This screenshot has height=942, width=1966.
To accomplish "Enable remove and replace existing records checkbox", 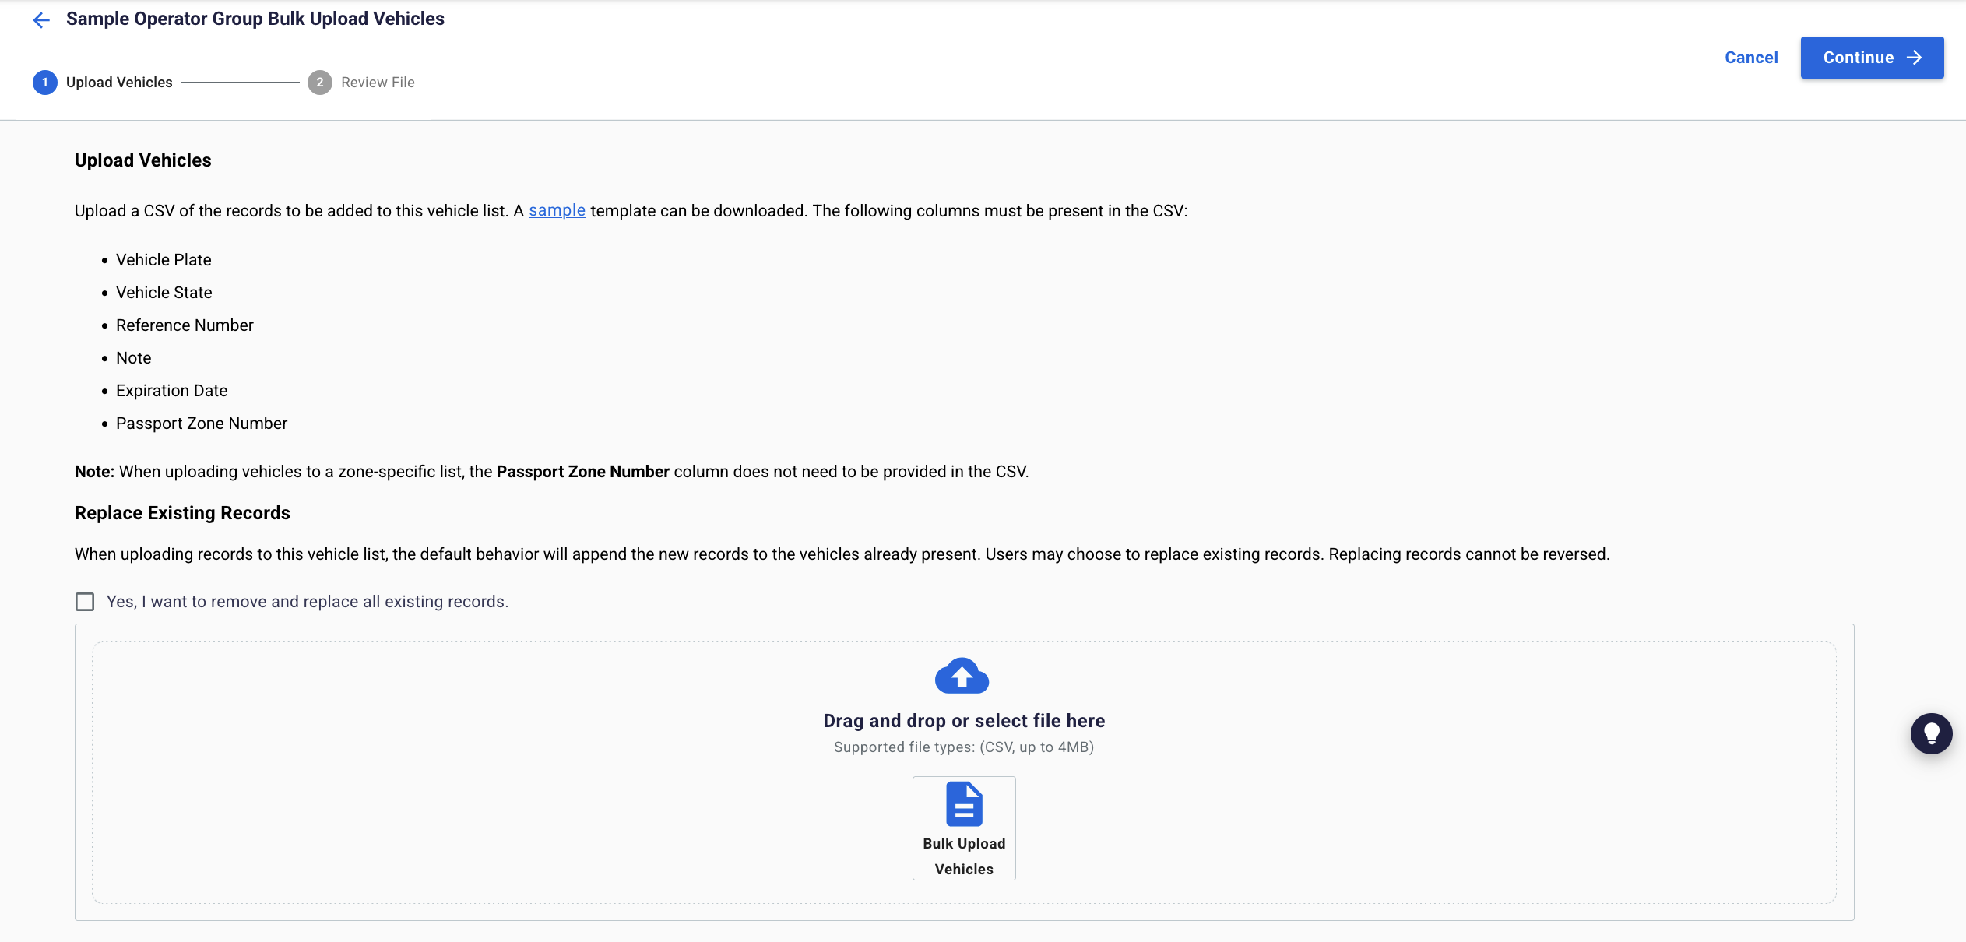I will [x=85, y=602].
